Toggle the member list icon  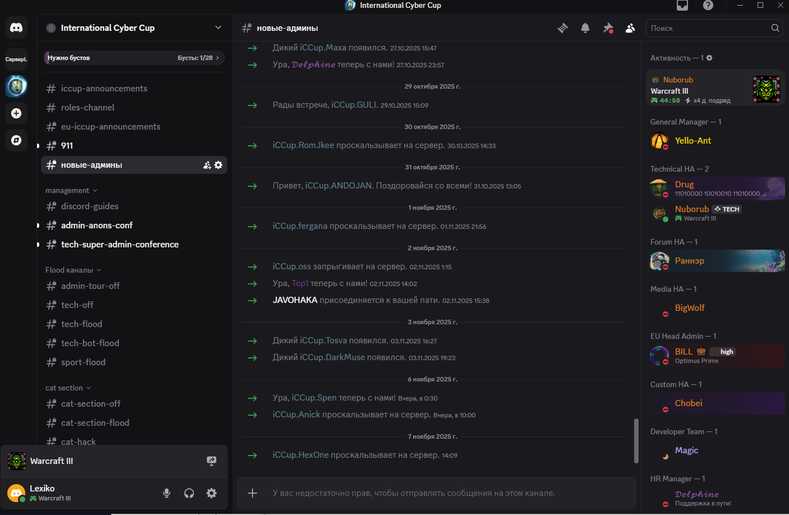point(630,28)
